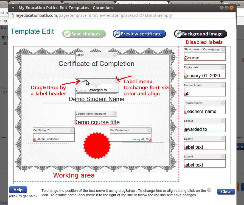
Task: Click the Help button
Action: tap(18, 190)
